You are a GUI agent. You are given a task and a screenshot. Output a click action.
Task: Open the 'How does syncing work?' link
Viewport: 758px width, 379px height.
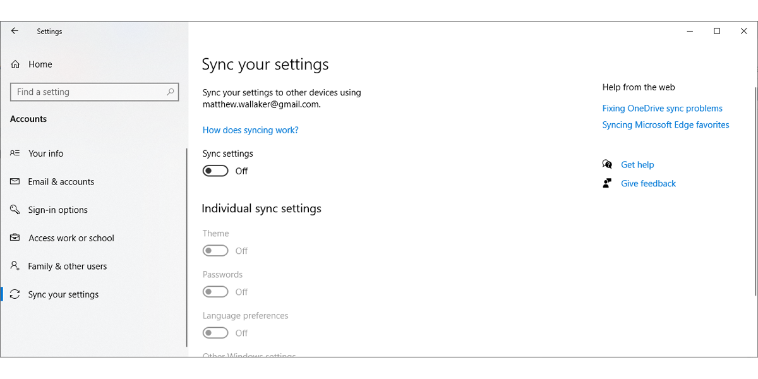[x=250, y=129]
